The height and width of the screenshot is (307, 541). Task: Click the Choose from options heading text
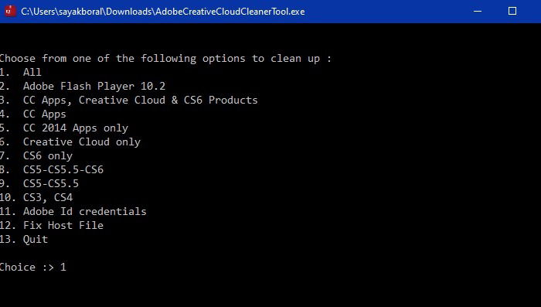pyautogui.click(x=165, y=58)
